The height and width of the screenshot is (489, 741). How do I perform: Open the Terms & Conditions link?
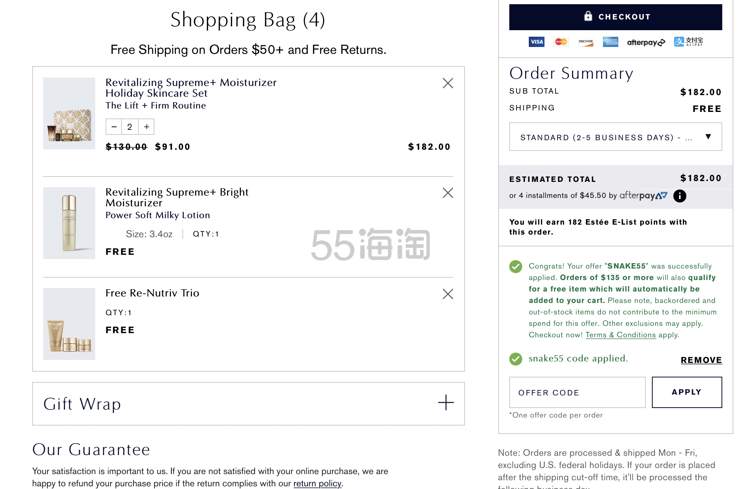(621, 335)
